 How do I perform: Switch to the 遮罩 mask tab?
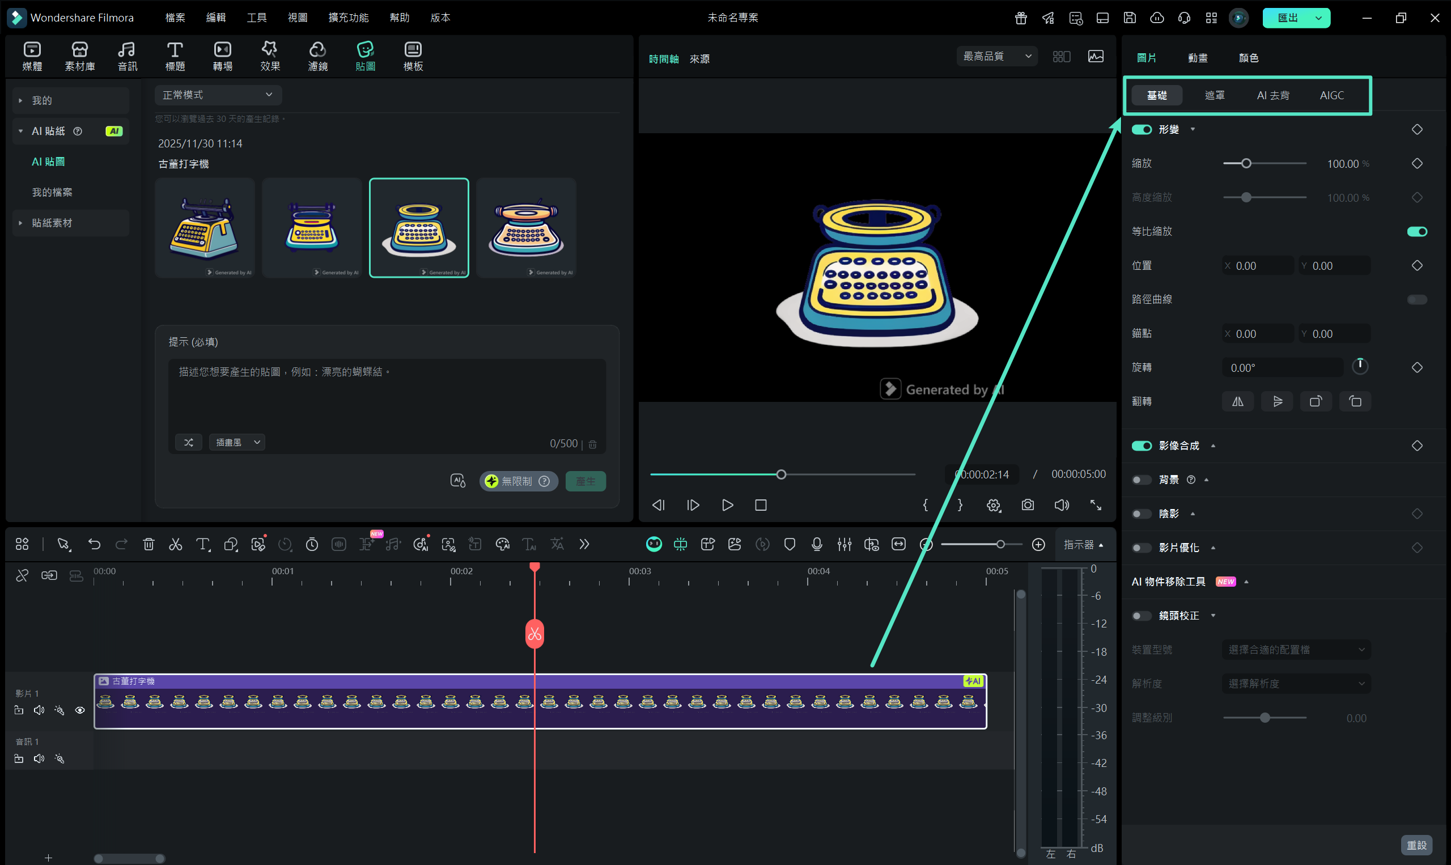[x=1215, y=95]
